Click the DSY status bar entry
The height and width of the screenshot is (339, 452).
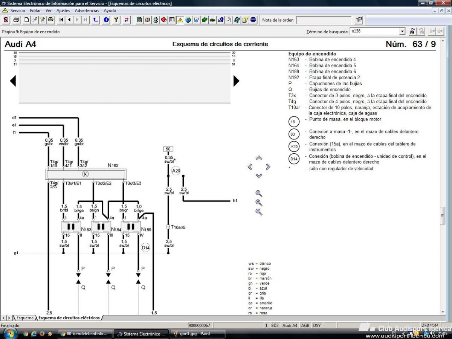[x=317, y=325]
